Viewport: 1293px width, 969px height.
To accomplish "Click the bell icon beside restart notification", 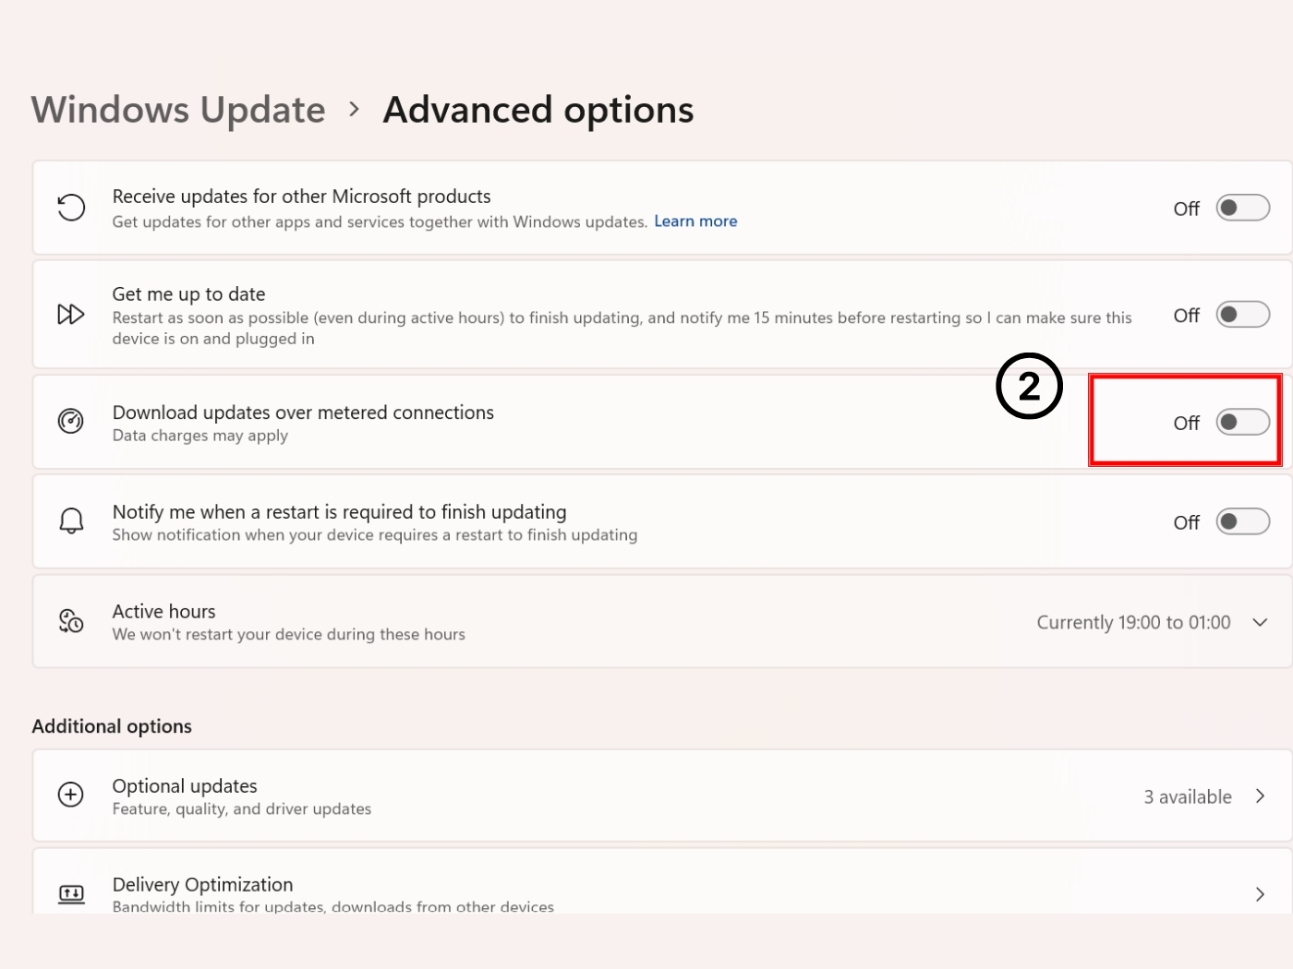I will pyautogui.click(x=71, y=521).
